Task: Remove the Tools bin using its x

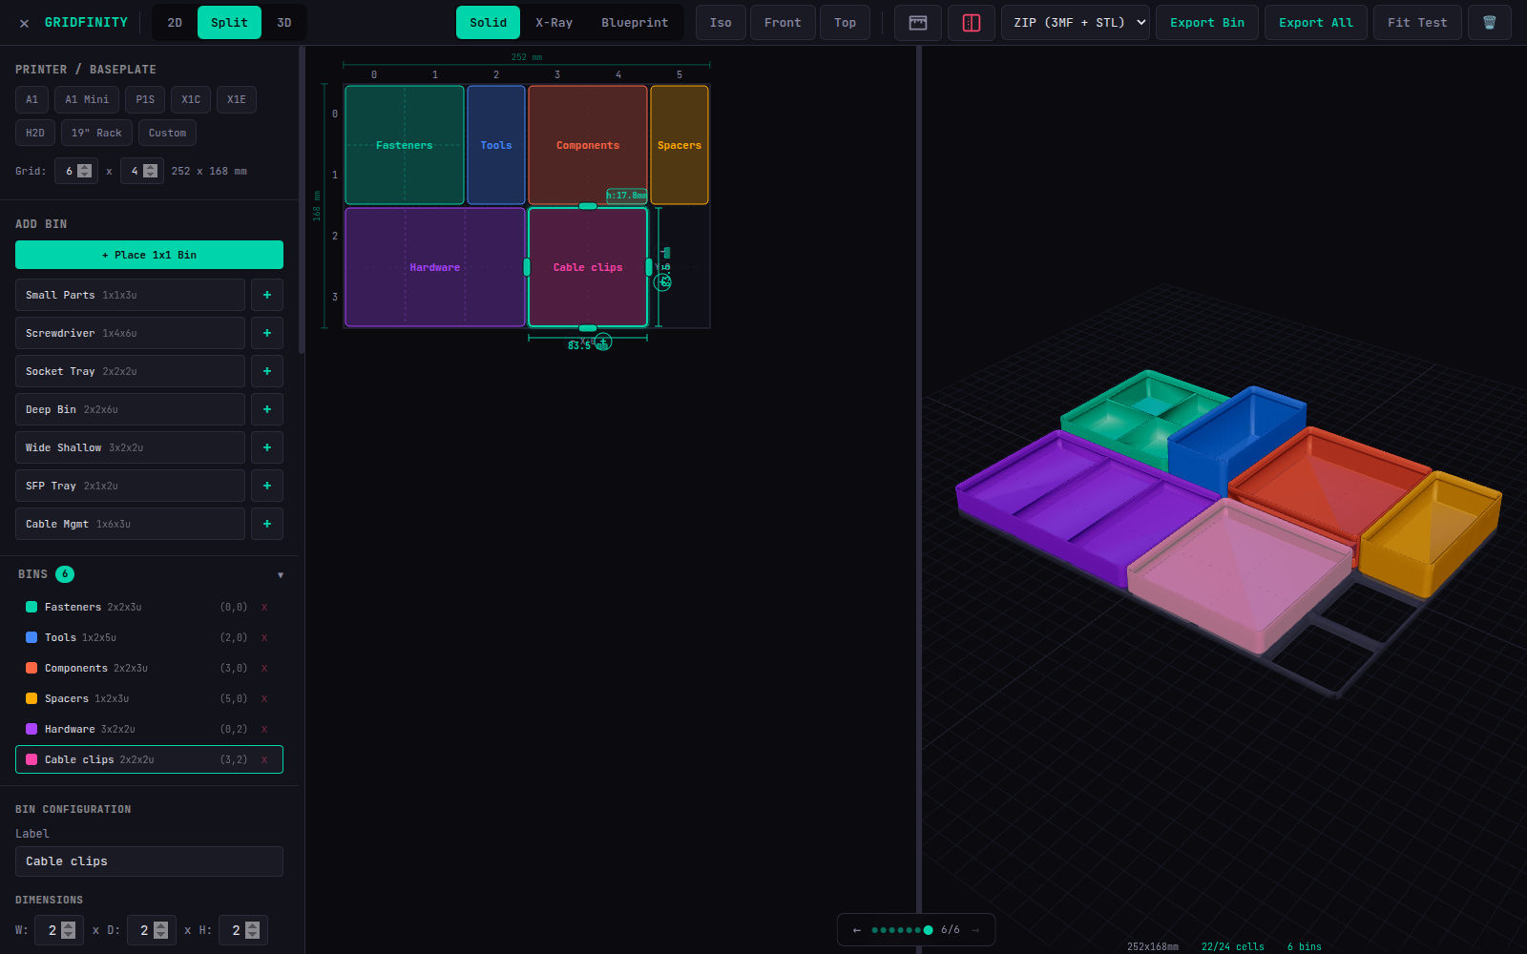Action: 264,637
